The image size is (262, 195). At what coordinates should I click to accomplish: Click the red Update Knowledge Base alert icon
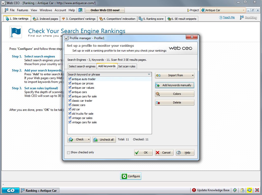click(x=194, y=190)
